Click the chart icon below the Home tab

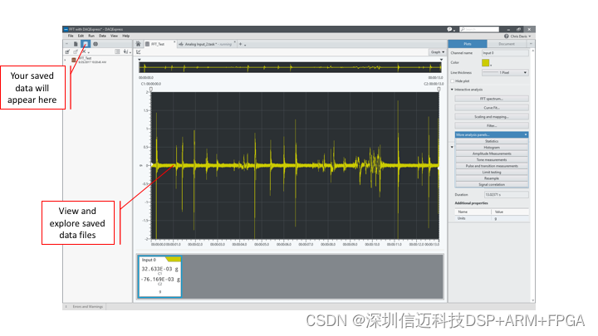pos(139,51)
